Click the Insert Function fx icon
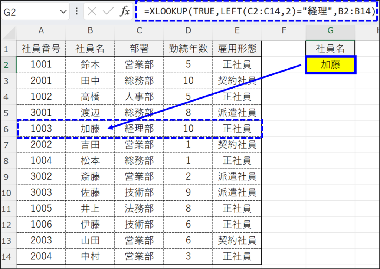The image size is (380, 269). pos(125,11)
